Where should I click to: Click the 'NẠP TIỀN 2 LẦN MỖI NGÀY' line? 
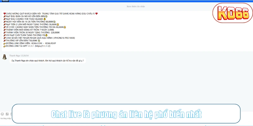pos(31,25)
